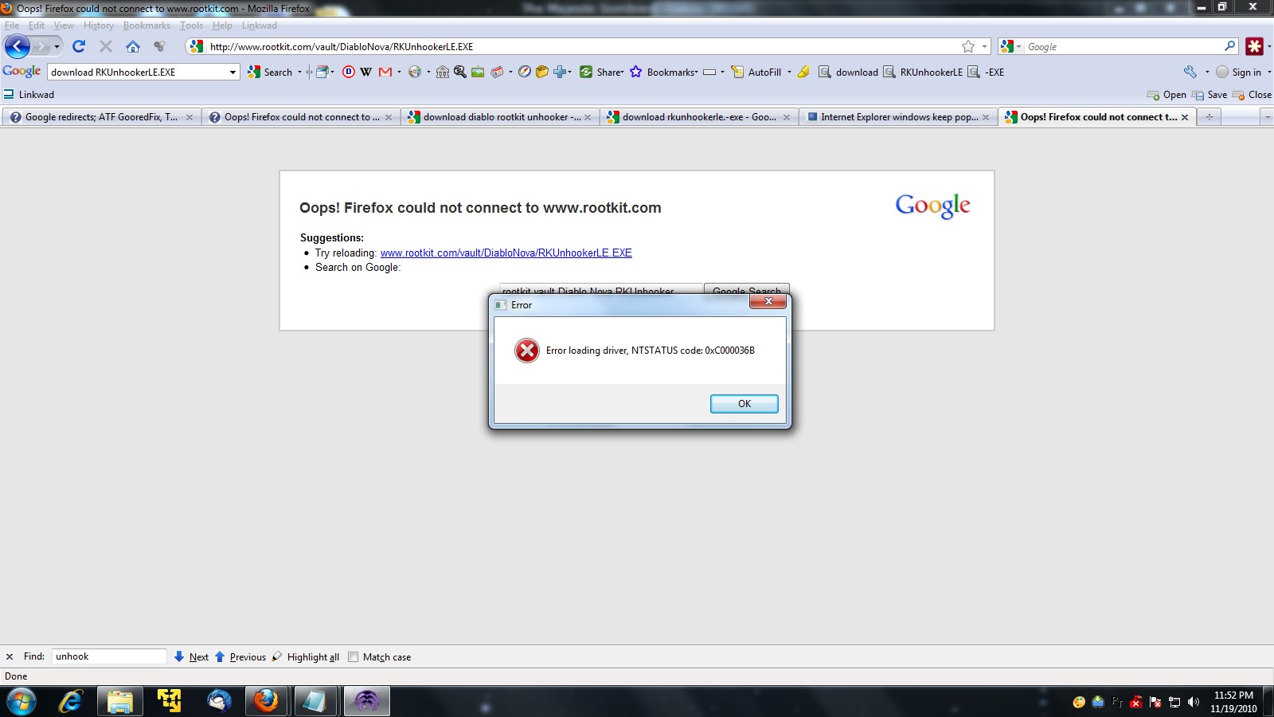Open the address bar history dropdown

pos(984,47)
